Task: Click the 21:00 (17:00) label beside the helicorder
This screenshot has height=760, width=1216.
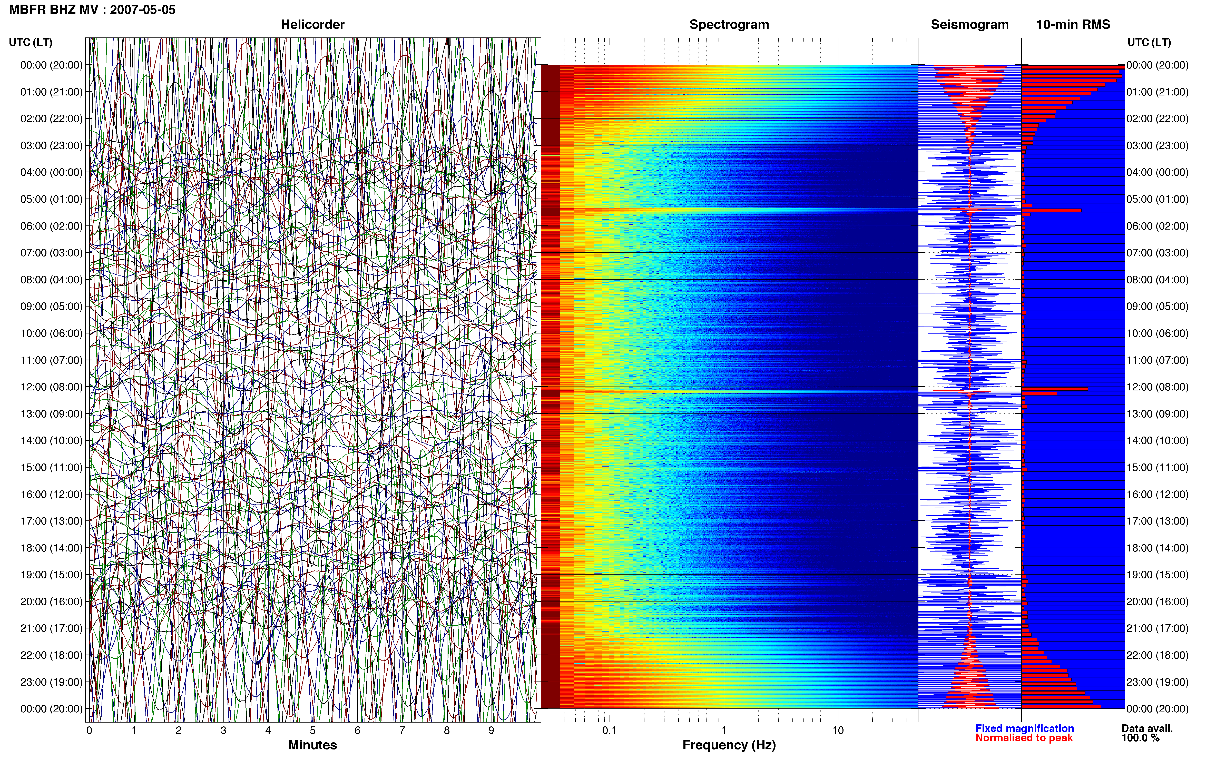Action: click(51, 628)
